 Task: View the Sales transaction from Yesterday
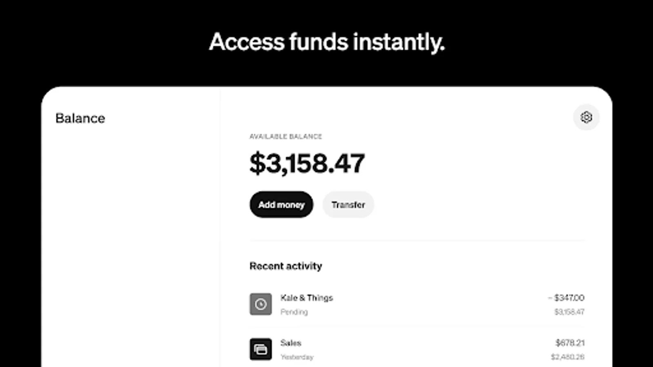pyautogui.click(x=291, y=343)
